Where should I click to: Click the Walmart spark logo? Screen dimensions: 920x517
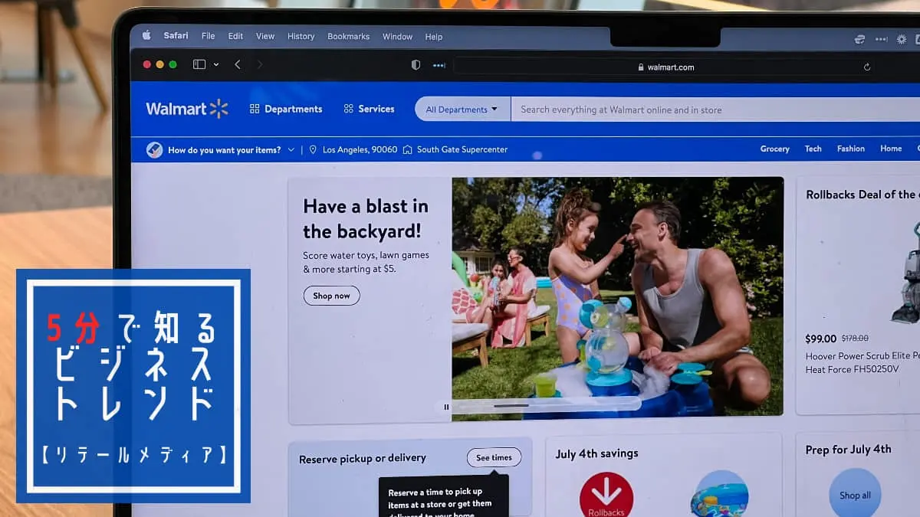[x=219, y=109]
